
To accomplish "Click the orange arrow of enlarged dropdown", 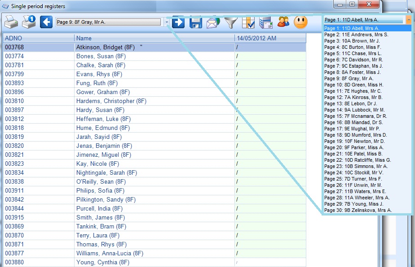I will click(409, 20).
